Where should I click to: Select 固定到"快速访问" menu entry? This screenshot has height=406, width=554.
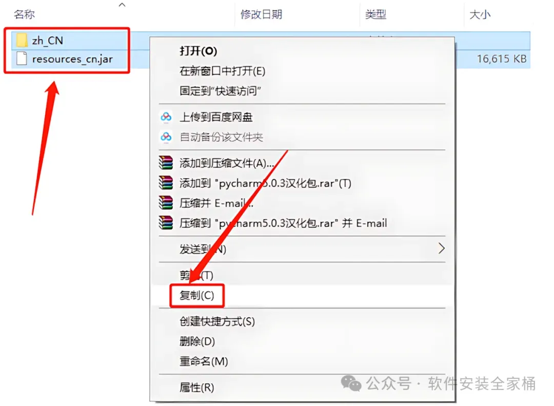click(x=220, y=91)
